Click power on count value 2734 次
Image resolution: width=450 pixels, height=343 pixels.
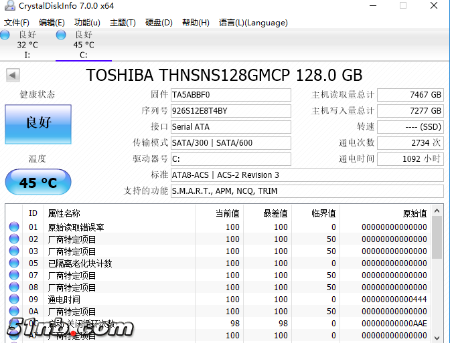[410, 143]
